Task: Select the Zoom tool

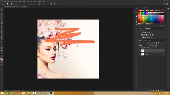Action: pyautogui.click(x=2, y=53)
